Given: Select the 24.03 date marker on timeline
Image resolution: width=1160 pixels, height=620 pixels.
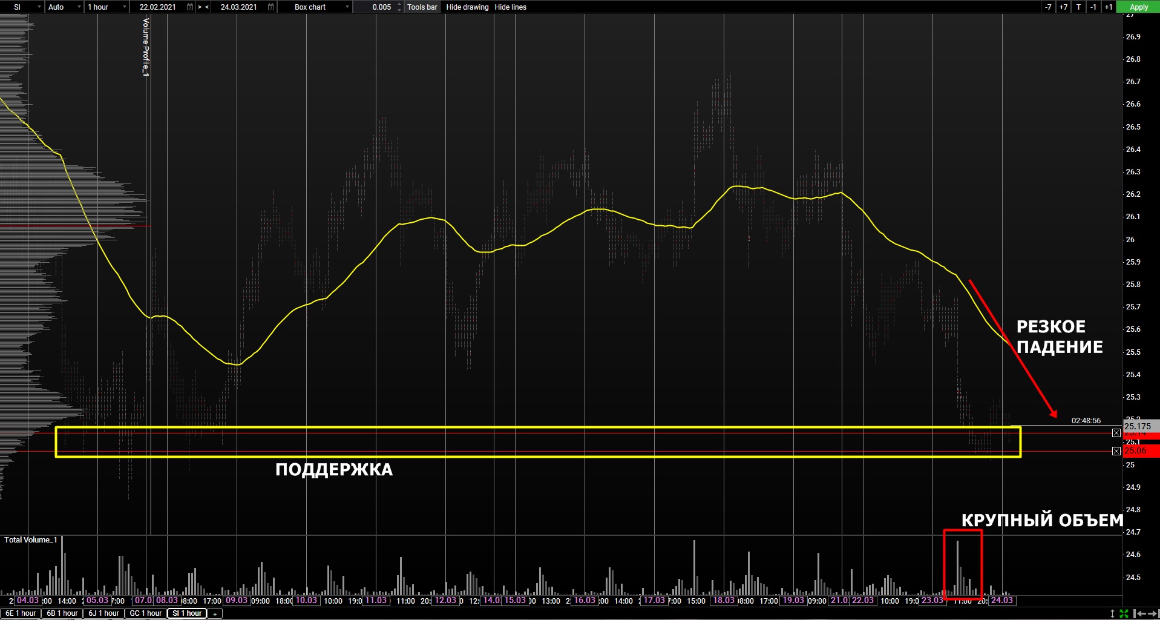Looking at the screenshot, I should tap(1002, 600).
